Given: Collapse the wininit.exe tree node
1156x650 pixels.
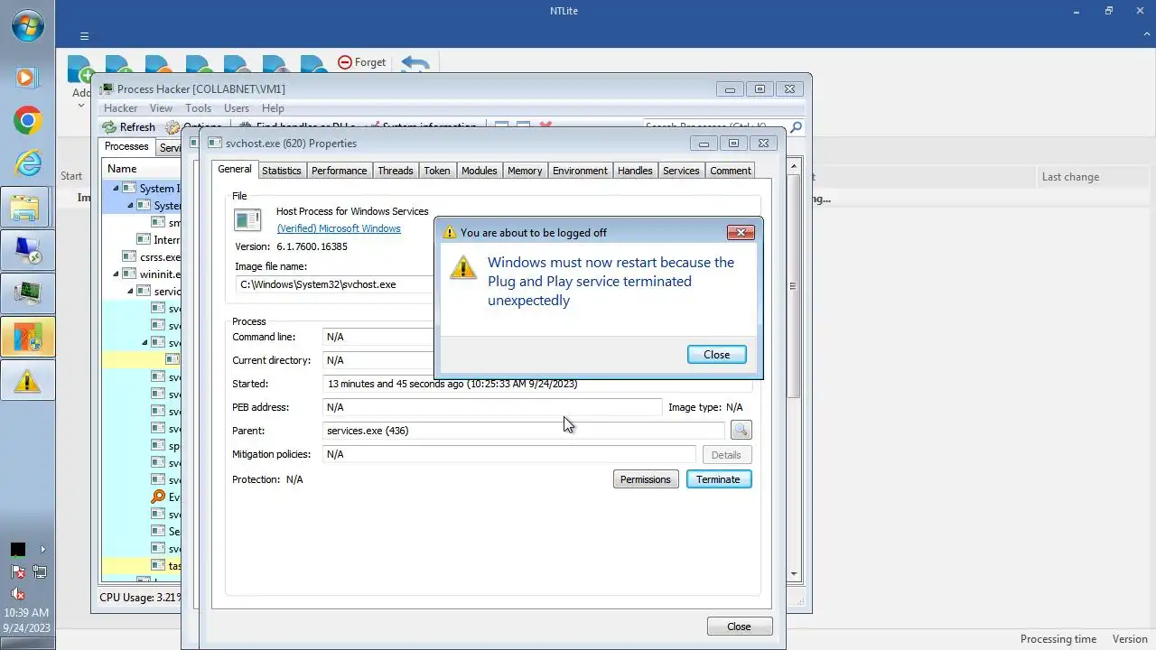Looking at the screenshot, I should 116,274.
